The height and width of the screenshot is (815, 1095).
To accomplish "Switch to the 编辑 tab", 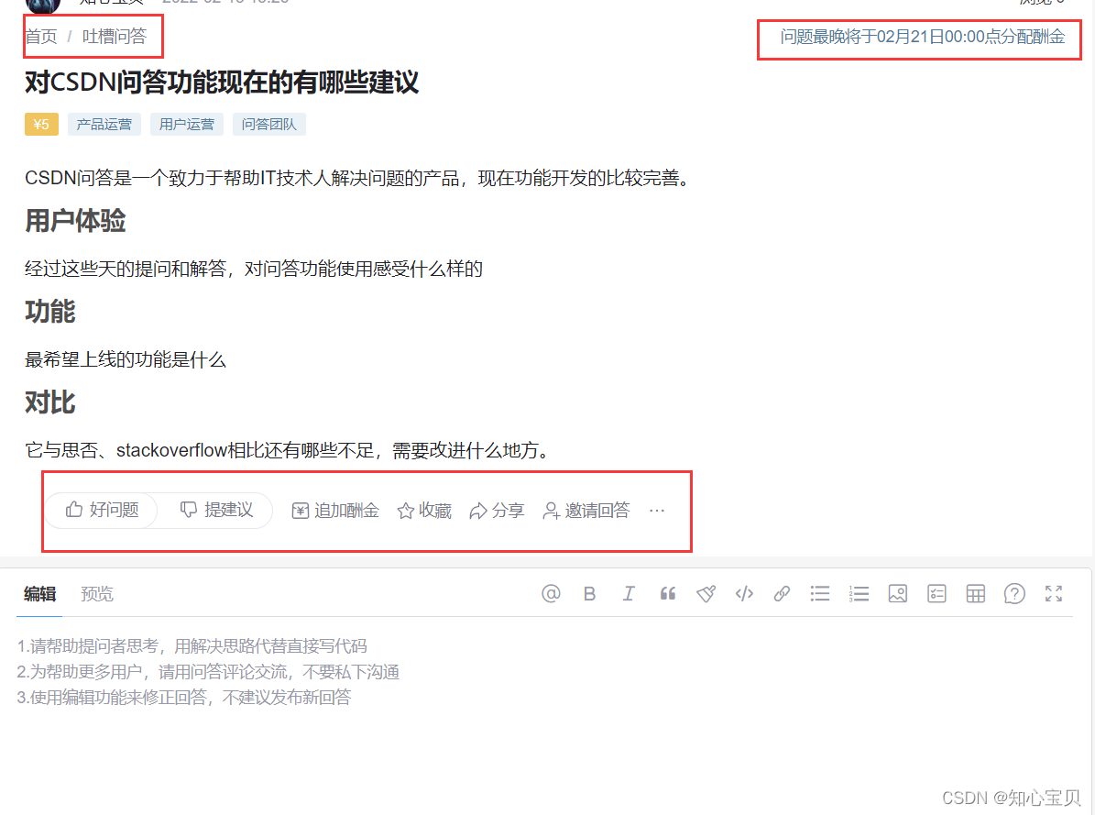I will (39, 594).
